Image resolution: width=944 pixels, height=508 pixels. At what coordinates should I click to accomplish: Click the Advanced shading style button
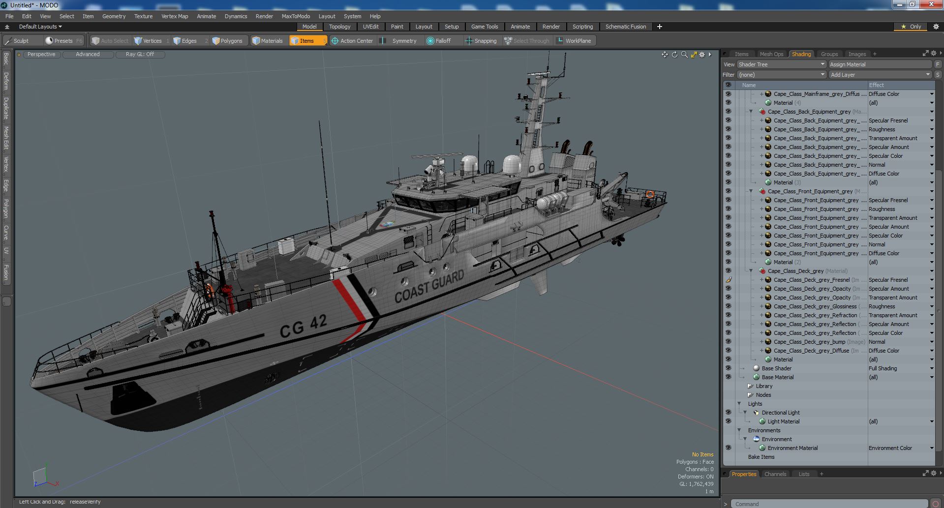[x=88, y=55]
